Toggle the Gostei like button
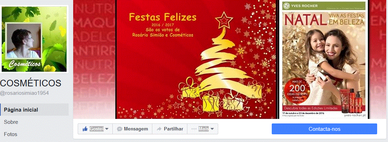388x142 pixels. pos(95,129)
